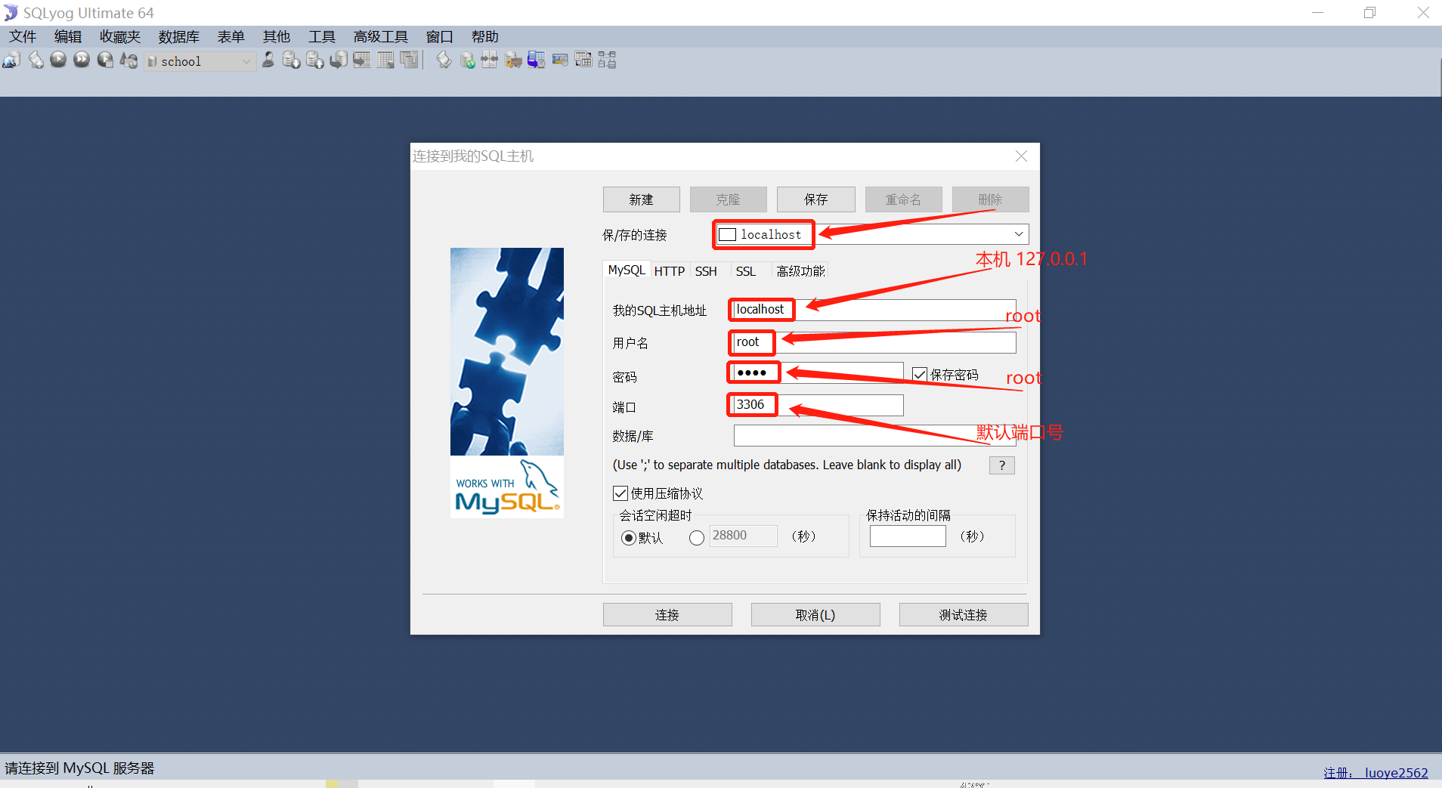Open the 收藏夹 menu
This screenshot has height=788, width=1442.
click(120, 37)
